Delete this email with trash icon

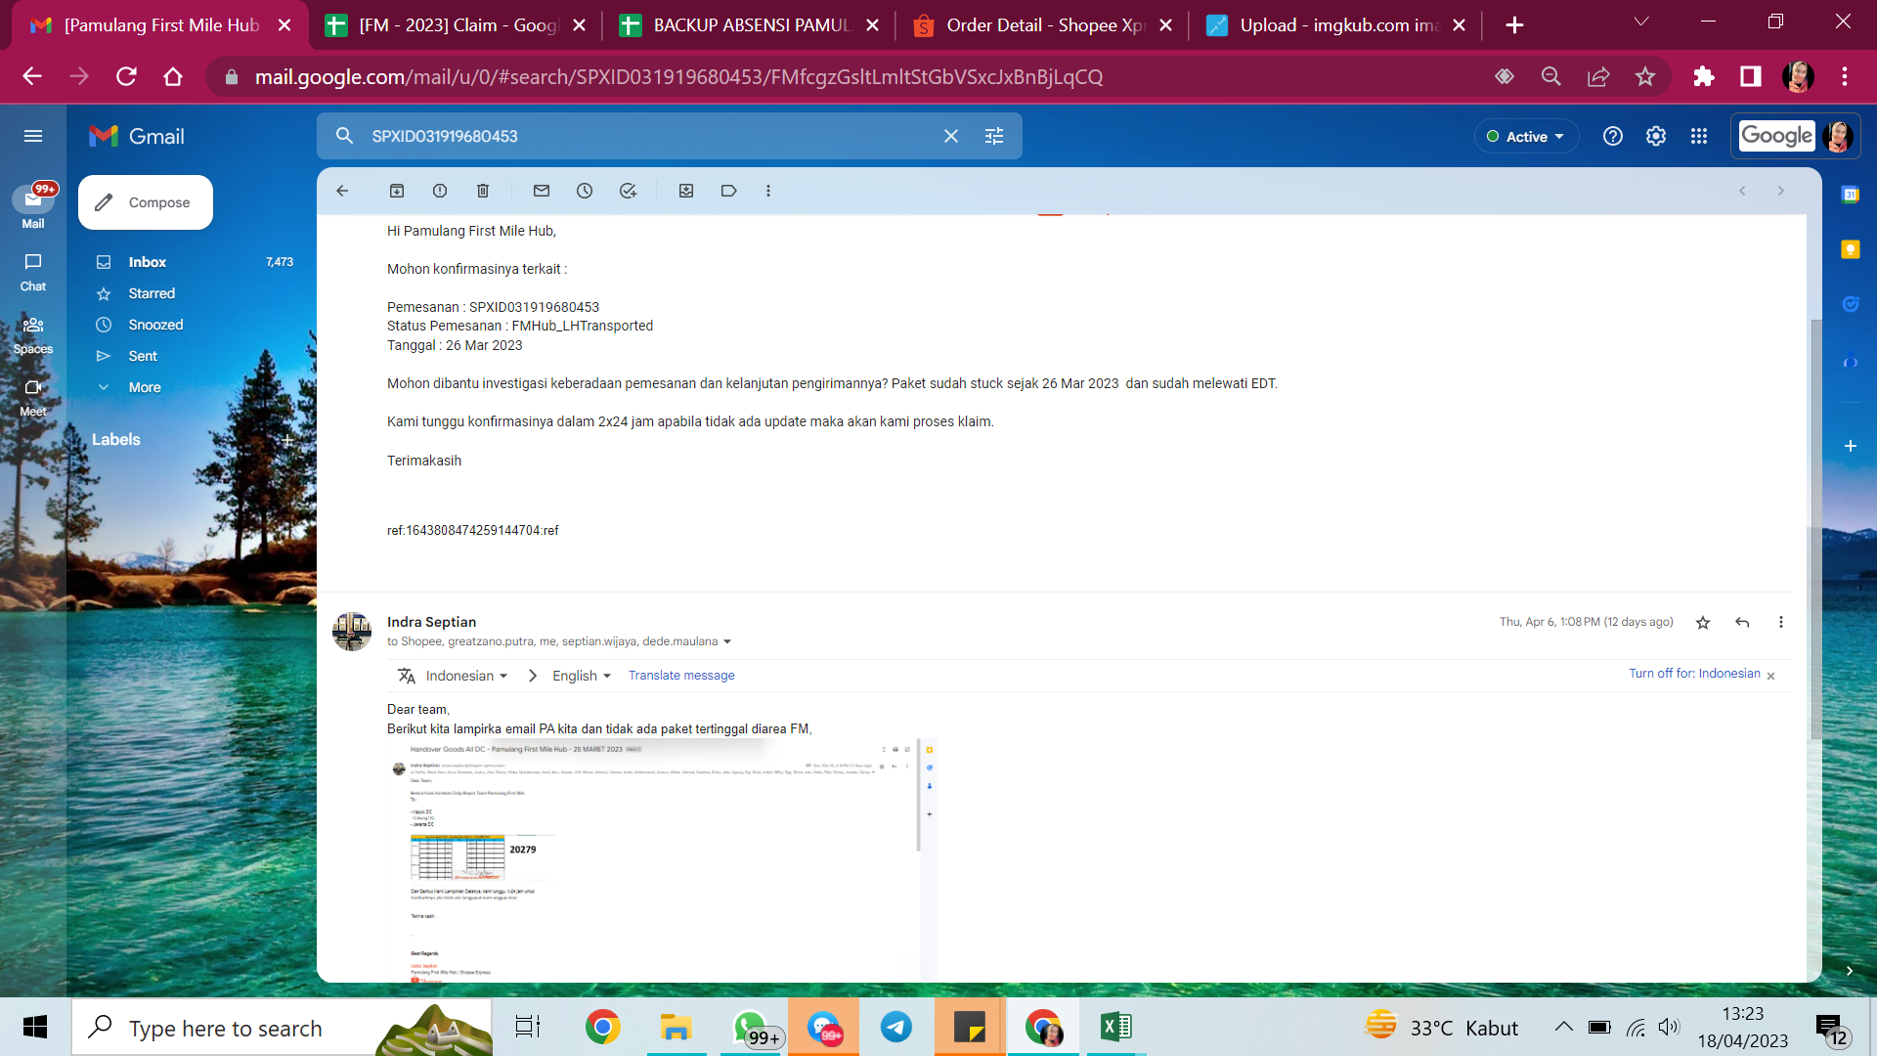[x=483, y=191]
